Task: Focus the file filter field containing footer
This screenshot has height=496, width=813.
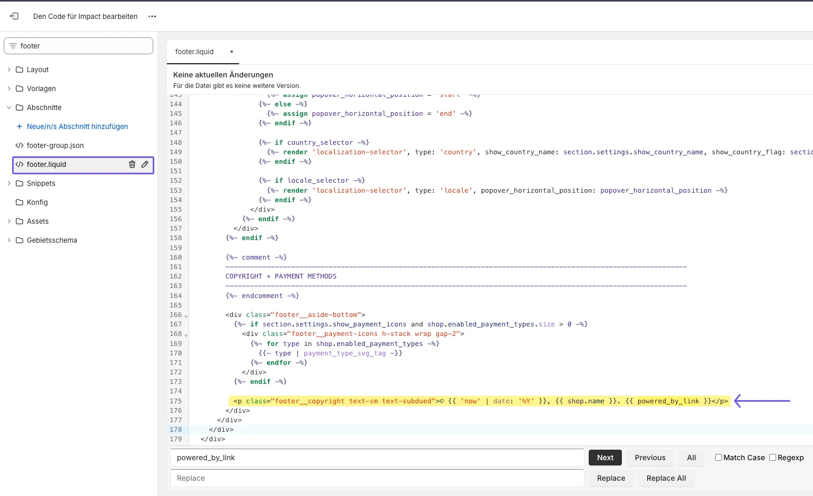Action: point(78,46)
